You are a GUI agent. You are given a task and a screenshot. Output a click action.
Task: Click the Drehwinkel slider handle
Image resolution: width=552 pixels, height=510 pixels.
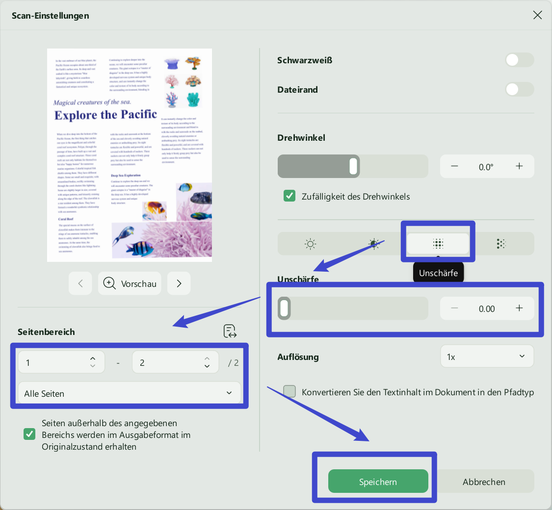click(x=353, y=166)
